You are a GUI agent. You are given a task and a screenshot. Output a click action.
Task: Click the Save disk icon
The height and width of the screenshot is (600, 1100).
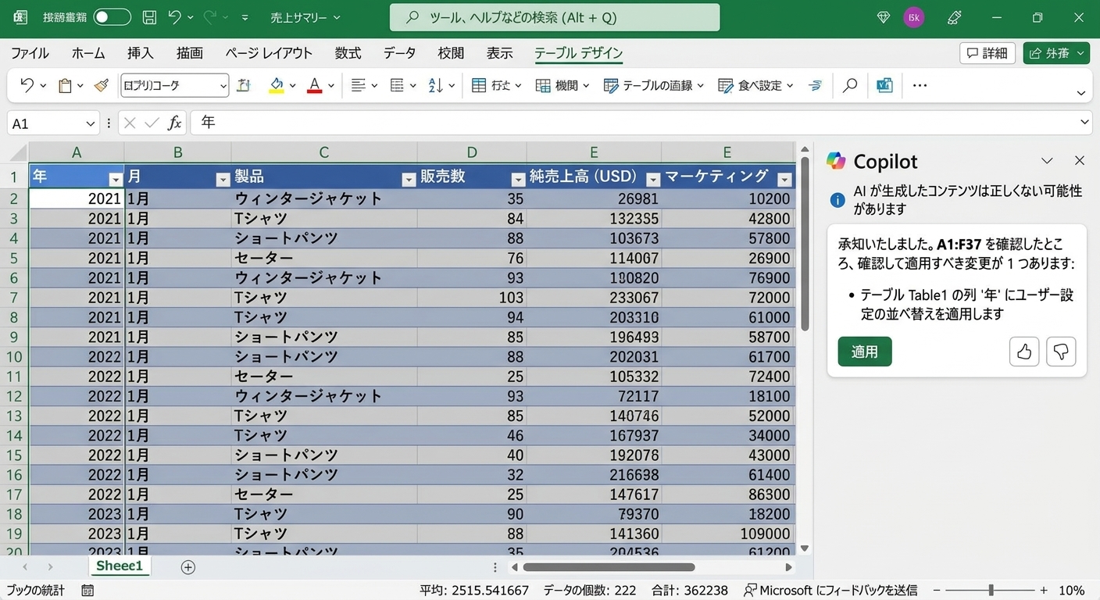tap(149, 17)
